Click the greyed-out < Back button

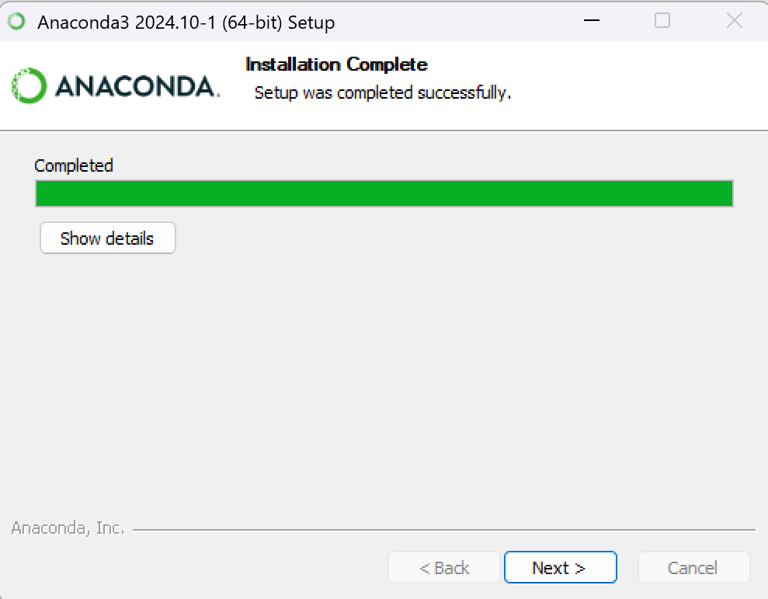point(443,567)
